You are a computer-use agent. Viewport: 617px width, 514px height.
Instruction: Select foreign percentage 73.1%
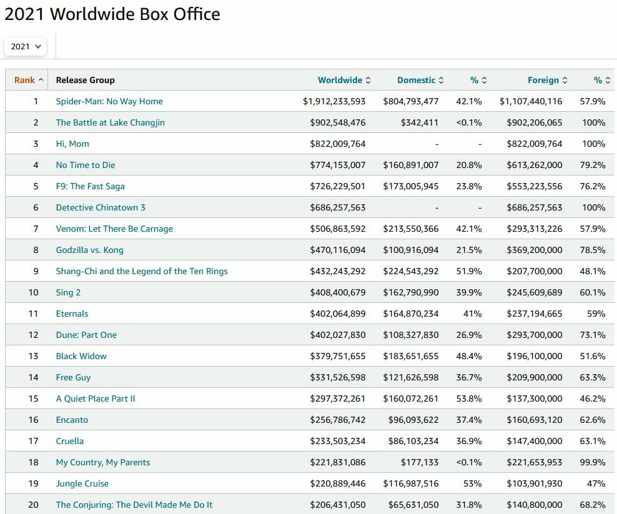coord(593,335)
